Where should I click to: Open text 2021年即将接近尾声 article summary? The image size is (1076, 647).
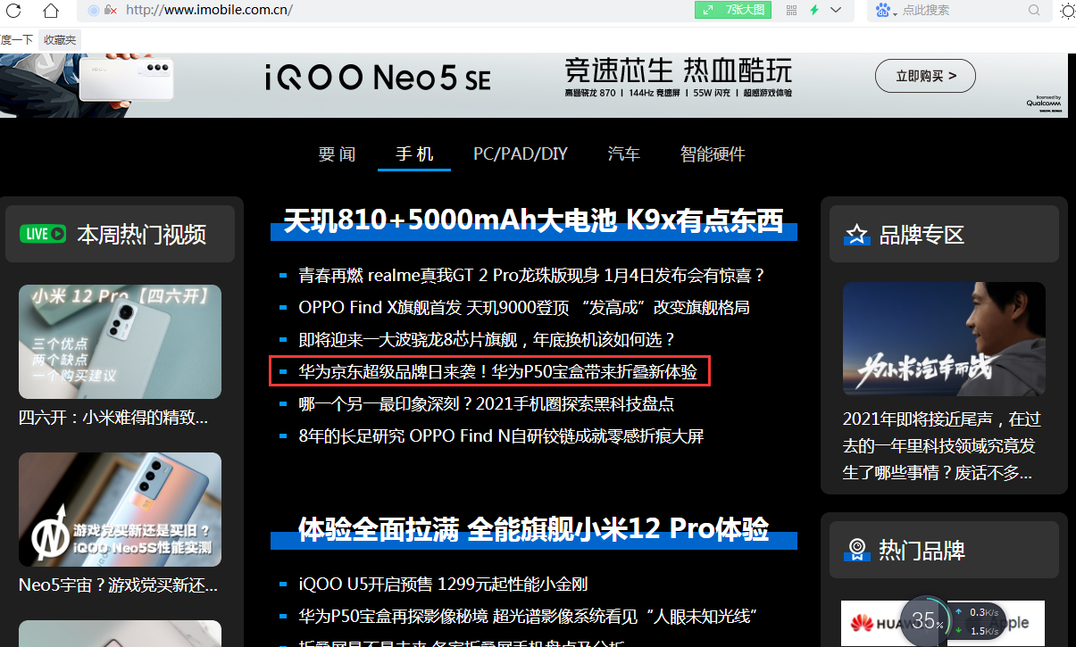click(942, 445)
